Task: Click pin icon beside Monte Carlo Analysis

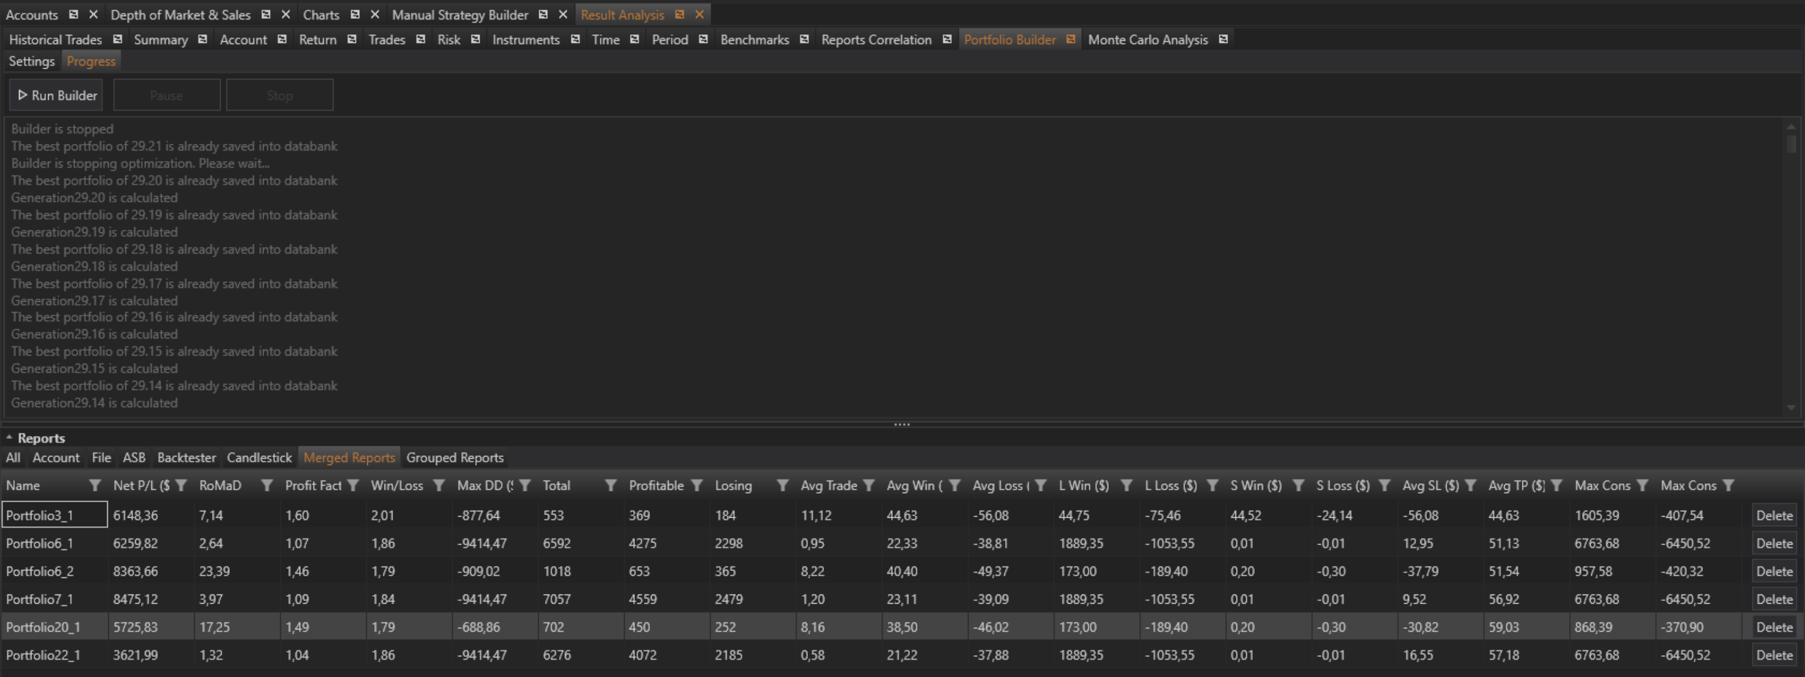Action: pyautogui.click(x=1223, y=39)
